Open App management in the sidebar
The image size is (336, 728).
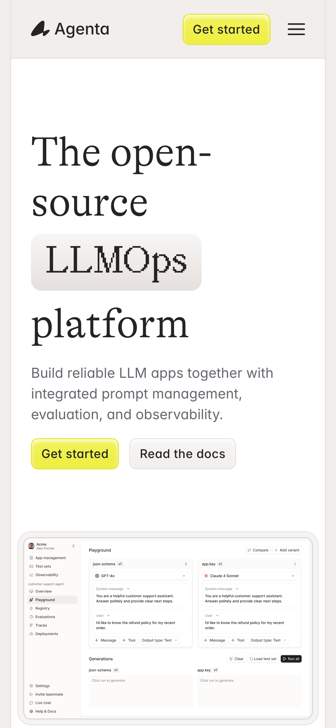click(x=51, y=558)
